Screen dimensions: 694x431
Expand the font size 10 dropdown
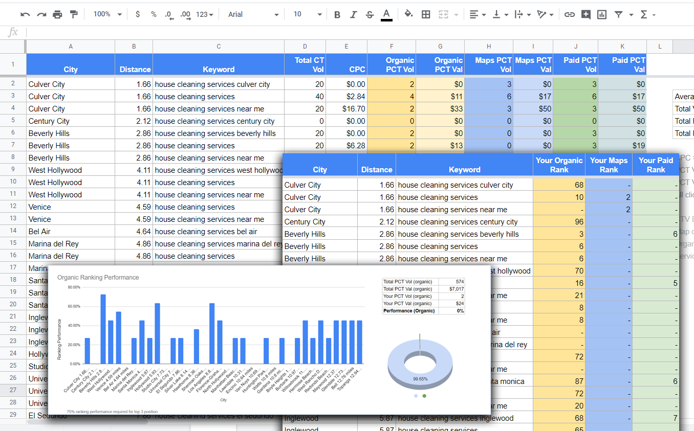307,14
